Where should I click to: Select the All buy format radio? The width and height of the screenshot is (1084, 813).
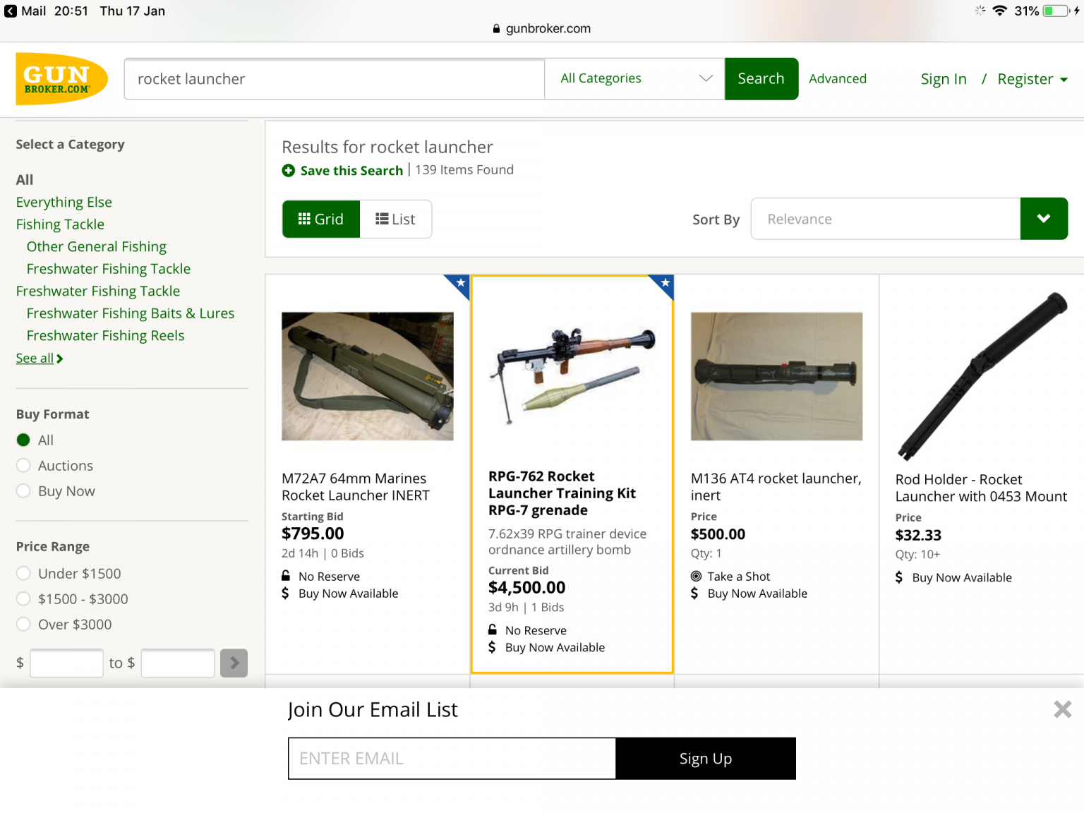[23, 440]
